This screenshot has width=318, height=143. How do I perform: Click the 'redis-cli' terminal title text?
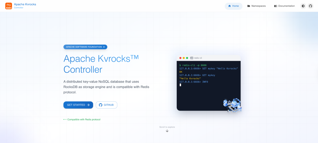coord(198,58)
